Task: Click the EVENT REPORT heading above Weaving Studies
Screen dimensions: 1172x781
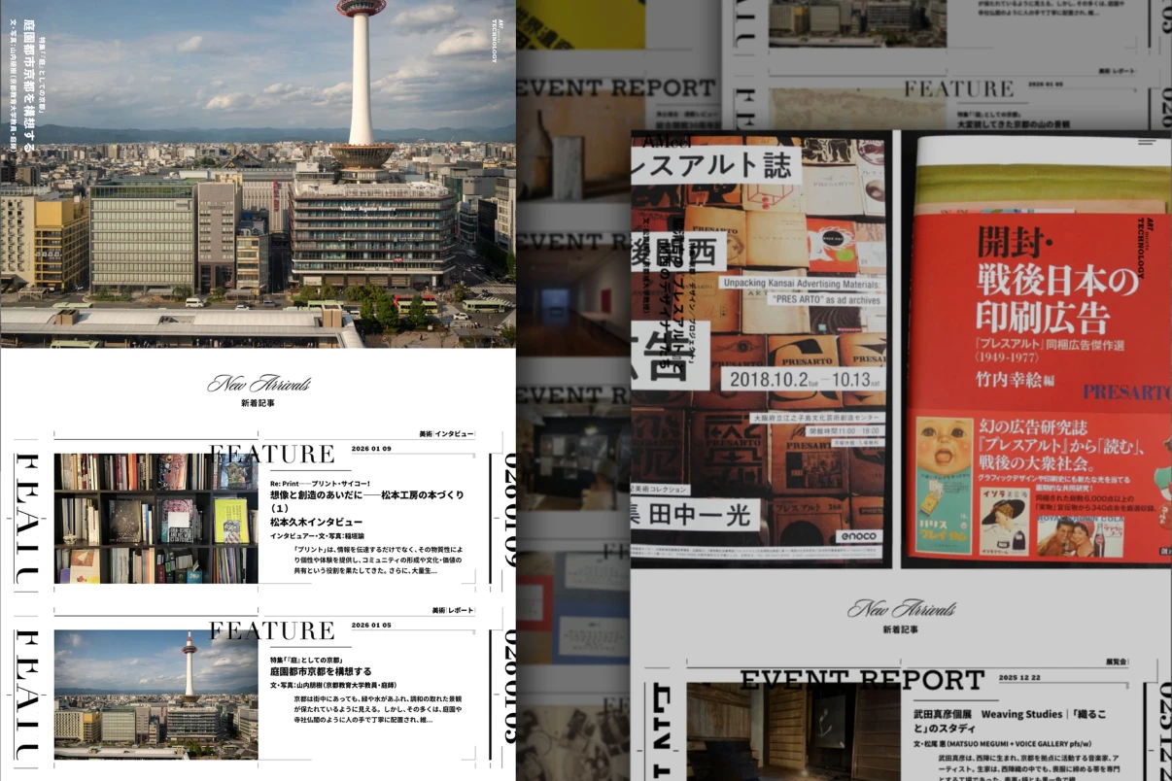Action: click(862, 680)
